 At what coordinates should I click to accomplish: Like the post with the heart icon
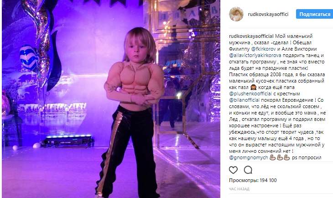point(233,170)
